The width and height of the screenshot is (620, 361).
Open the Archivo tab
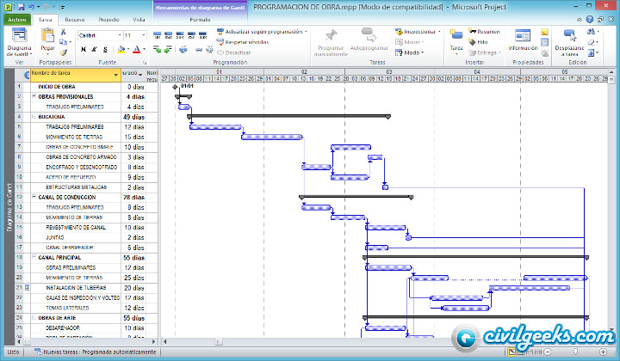16,18
